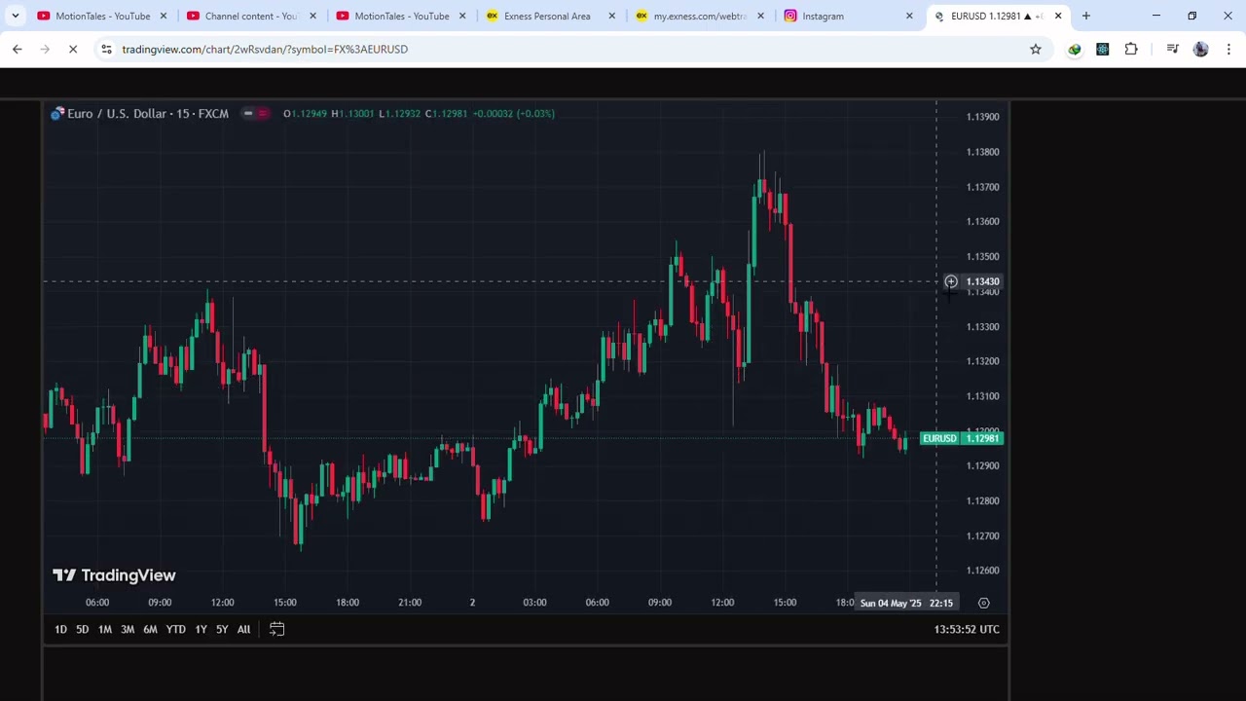The width and height of the screenshot is (1246, 701).
Task: Close the my.exness.com webtrading tab
Action: click(760, 16)
